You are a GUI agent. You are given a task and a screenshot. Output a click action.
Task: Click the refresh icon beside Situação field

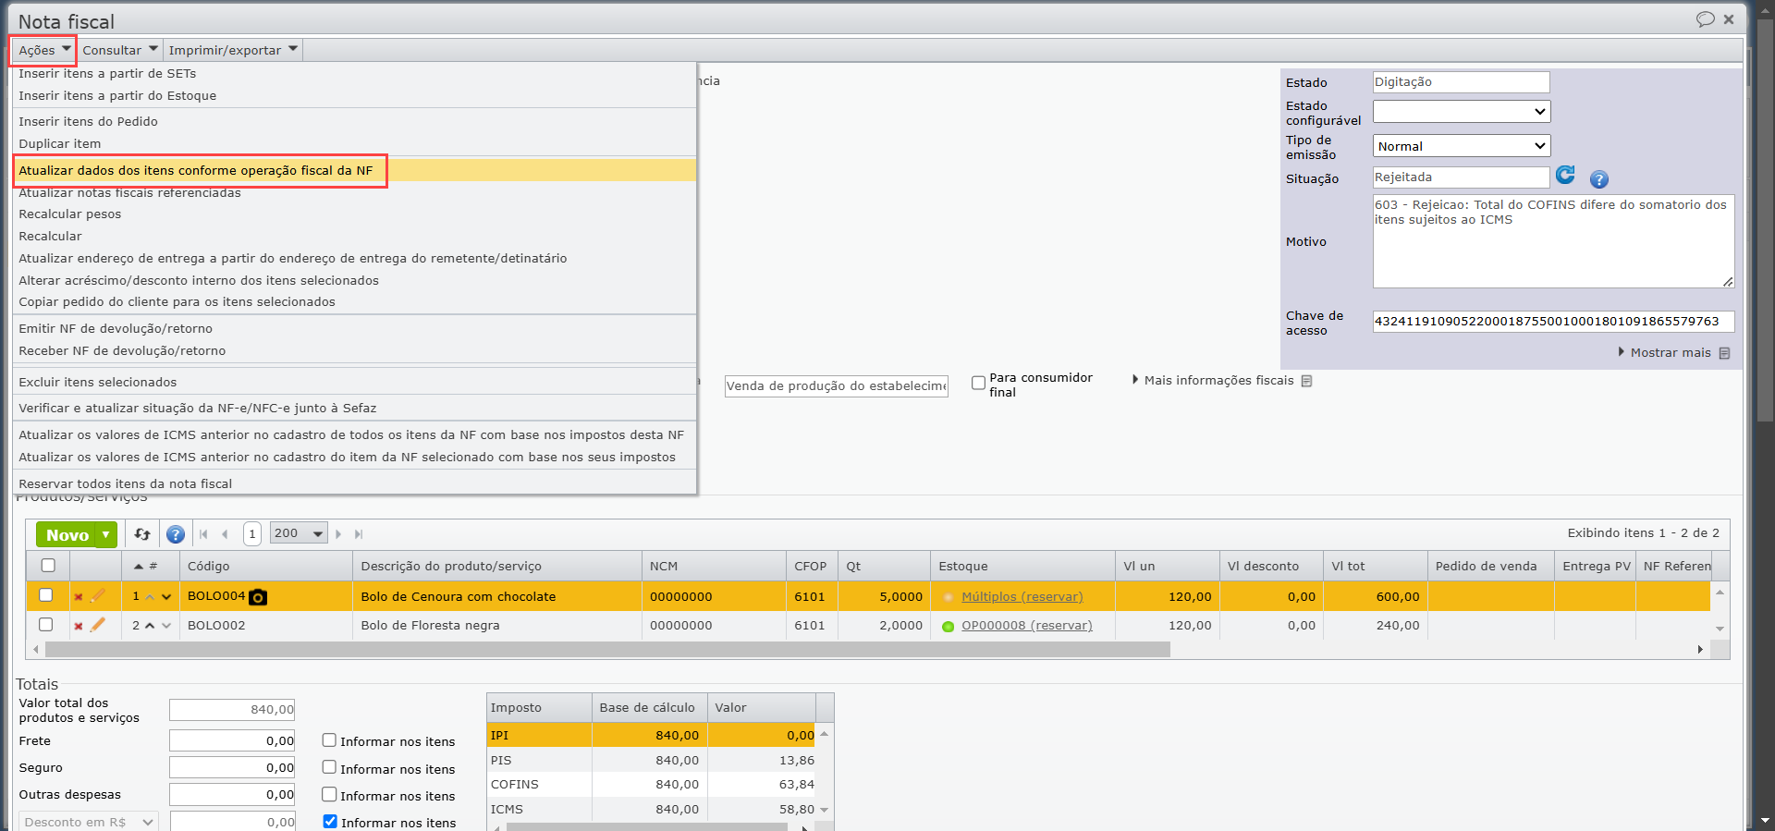click(1565, 176)
